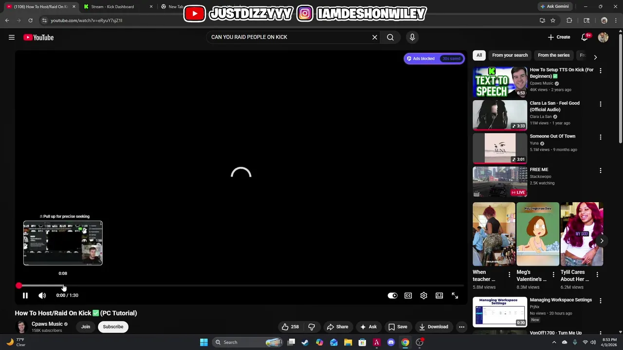623x350 pixels.
Task: Open Chrome extensions puzzle icon
Action: click(569, 20)
